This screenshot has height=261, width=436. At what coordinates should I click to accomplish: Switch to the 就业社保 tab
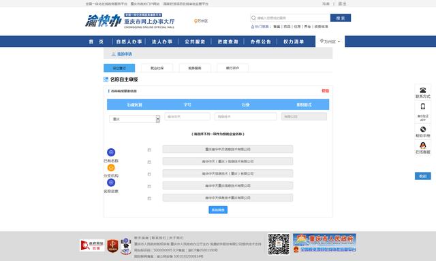(x=157, y=68)
